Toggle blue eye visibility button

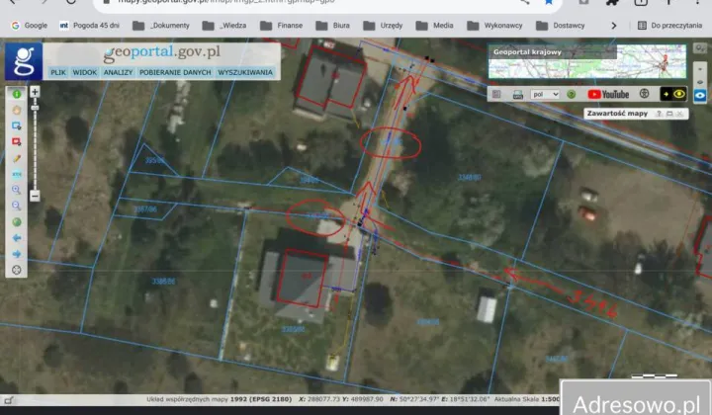700,95
